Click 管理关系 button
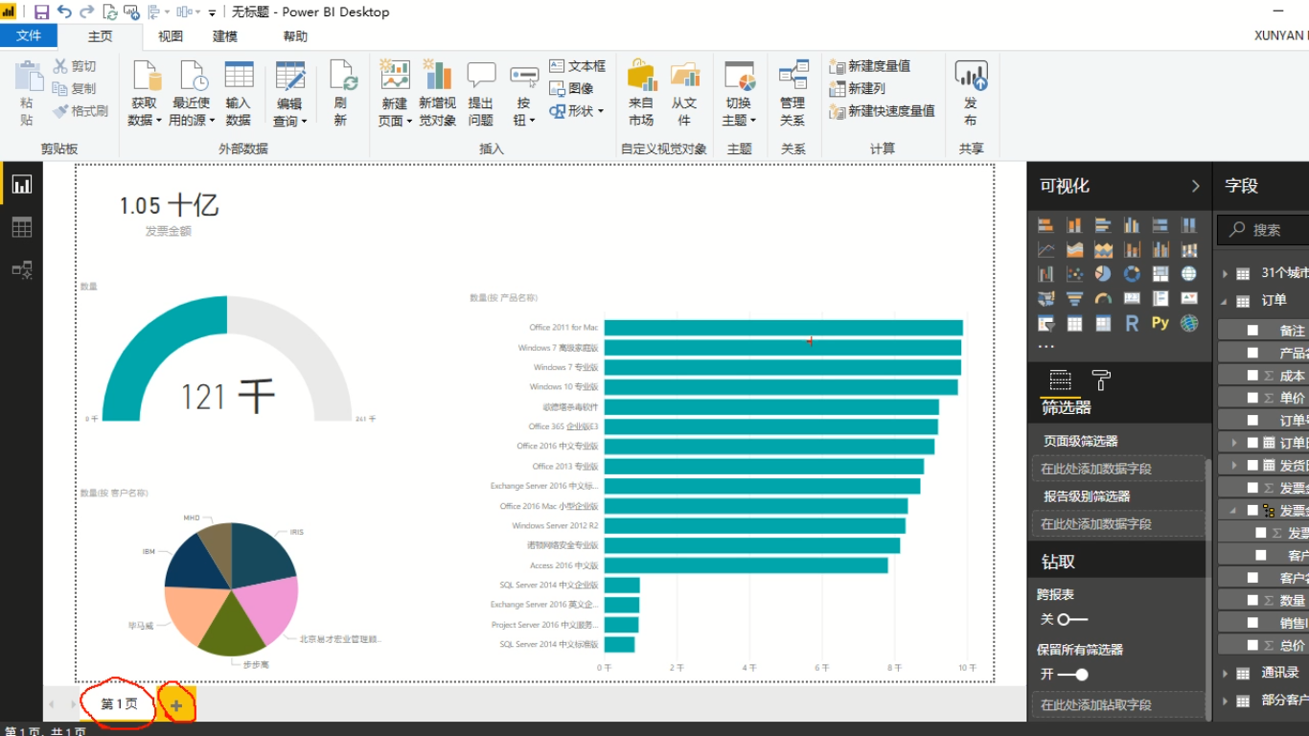Screen dimensions: 1309x736 click(792, 93)
